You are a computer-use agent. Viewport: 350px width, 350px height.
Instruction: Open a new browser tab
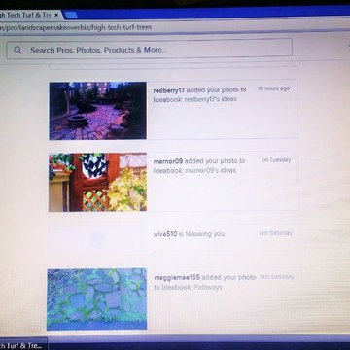70,15
